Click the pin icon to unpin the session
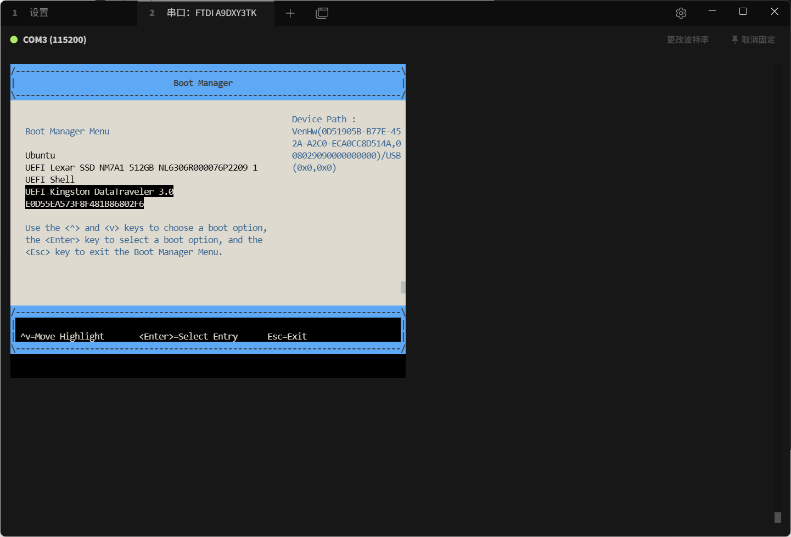This screenshot has width=791, height=537. point(734,39)
